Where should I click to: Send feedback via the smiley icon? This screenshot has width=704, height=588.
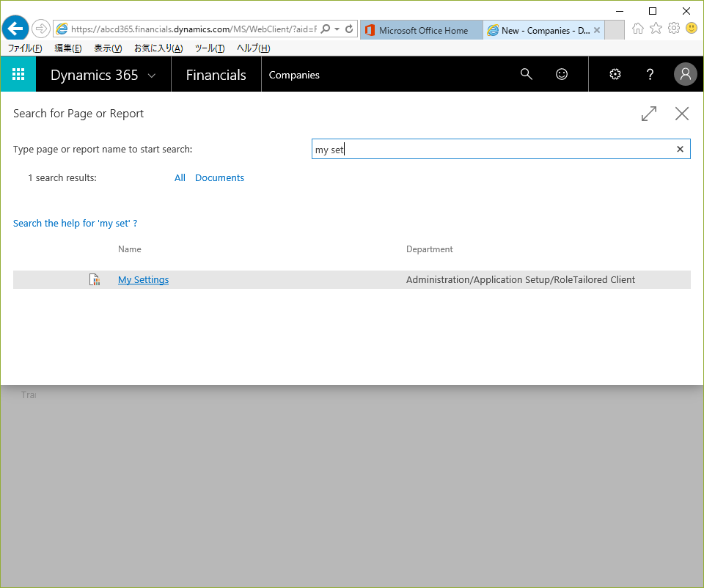click(562, 74)
